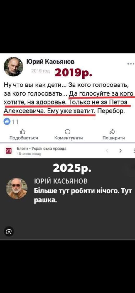135x293 pixels.
Task: Click the ЮРІЙ КАСЬЯНОВ author name
Action: [x=61, y=181]
